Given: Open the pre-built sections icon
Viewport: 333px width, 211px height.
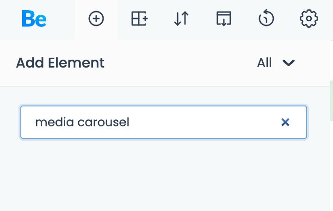Looking at the screenshot, I should pyautogui.click(x=139, y=19).
